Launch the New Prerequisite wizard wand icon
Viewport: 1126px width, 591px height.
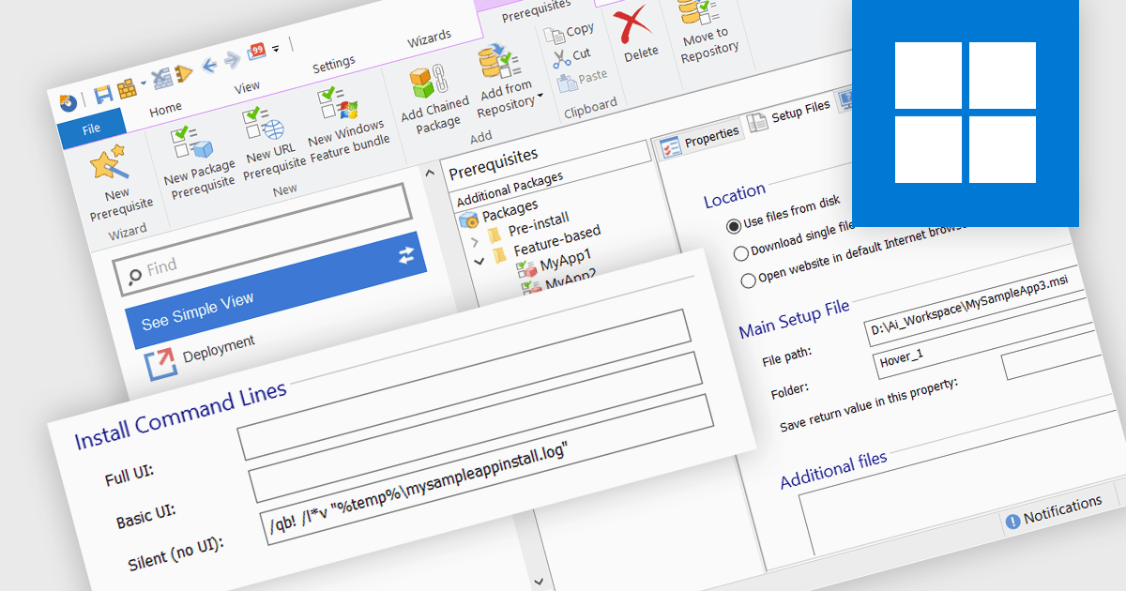click(109, 163)
